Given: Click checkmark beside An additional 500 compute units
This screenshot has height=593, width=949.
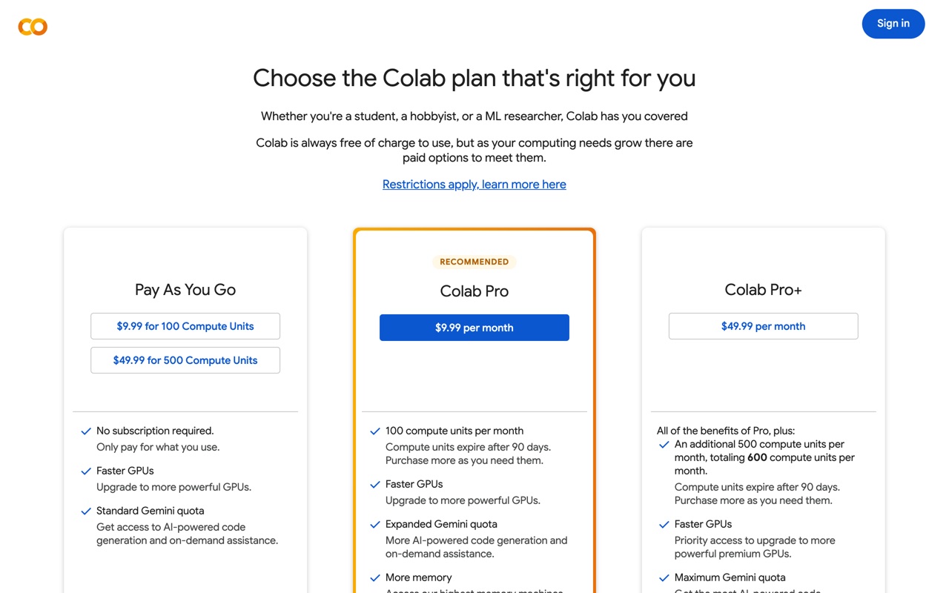Looking at the screenshot, I should [x=664, y=444].
